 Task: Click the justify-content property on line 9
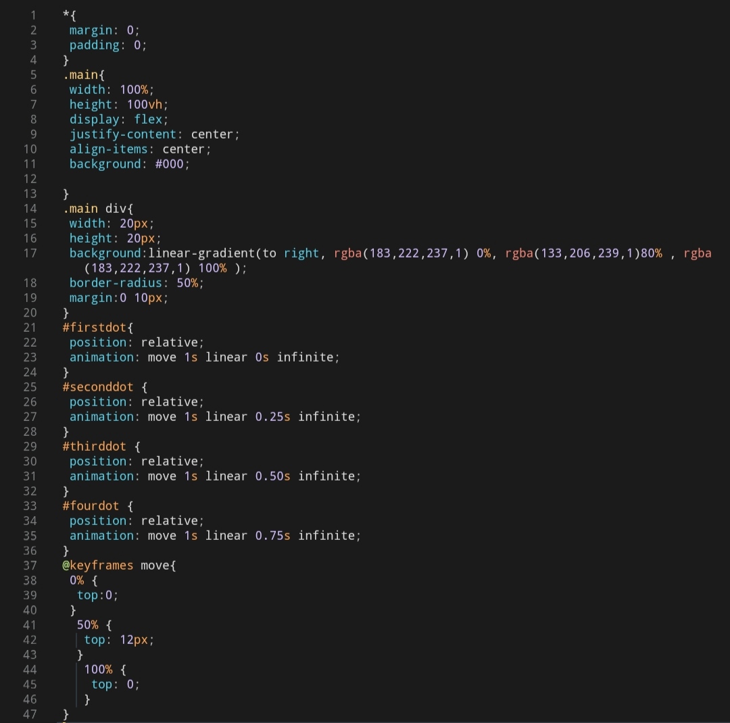point(123,134)
